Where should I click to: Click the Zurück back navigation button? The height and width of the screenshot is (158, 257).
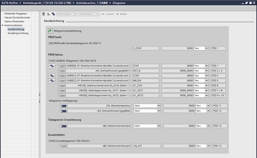click(x=108, y=14)
